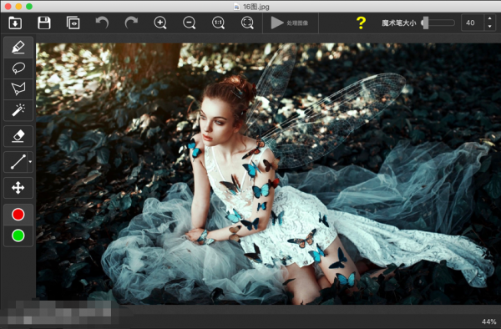Toggle the preview eye icon in toolbar

73,23
